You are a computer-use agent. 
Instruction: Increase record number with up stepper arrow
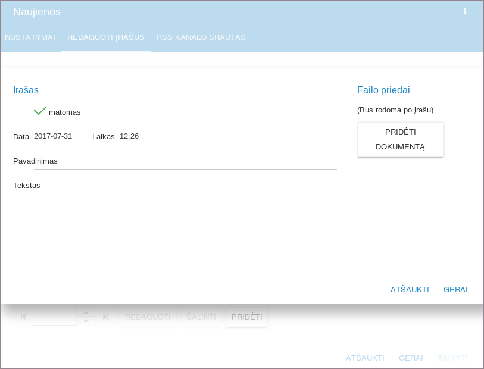click(86, 312)
